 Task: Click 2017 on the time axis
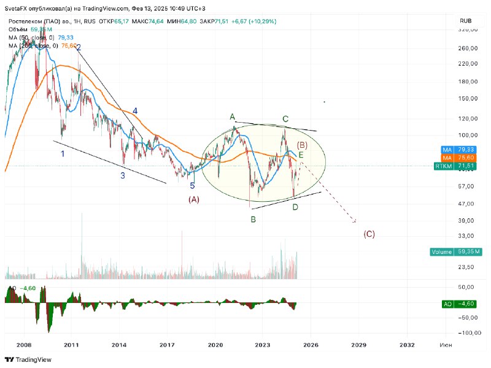167,345
